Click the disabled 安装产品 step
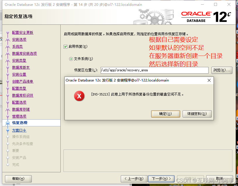The height and width of the screenshot is (186, 238). coord(19,158)
